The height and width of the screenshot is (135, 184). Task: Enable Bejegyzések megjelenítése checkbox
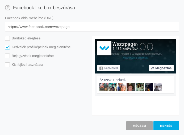click(x=7, y=56)
